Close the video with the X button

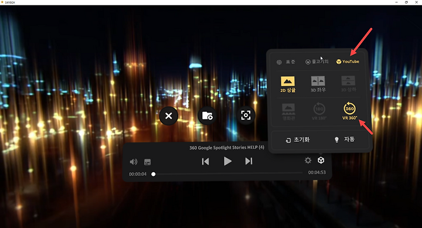[x=168, y=115]
